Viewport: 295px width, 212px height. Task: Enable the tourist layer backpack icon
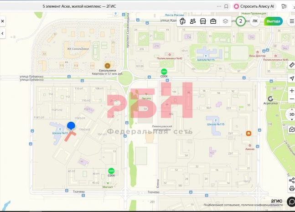(x=182, y=21)
